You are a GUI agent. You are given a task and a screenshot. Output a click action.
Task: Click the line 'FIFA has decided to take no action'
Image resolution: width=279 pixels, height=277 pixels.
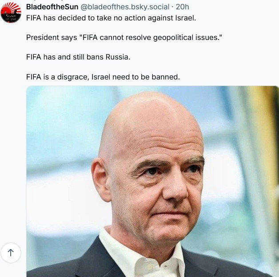click(x=111, y=18)
